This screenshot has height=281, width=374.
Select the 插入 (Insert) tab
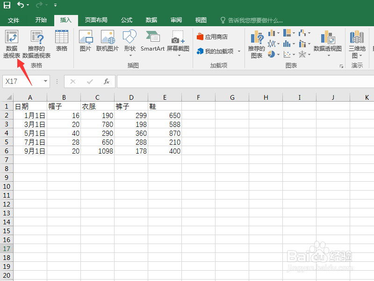66,20
